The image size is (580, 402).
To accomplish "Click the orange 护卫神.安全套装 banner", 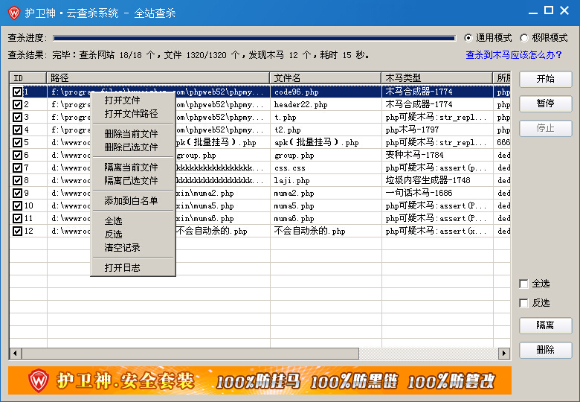I will click(x=260, y=380).
